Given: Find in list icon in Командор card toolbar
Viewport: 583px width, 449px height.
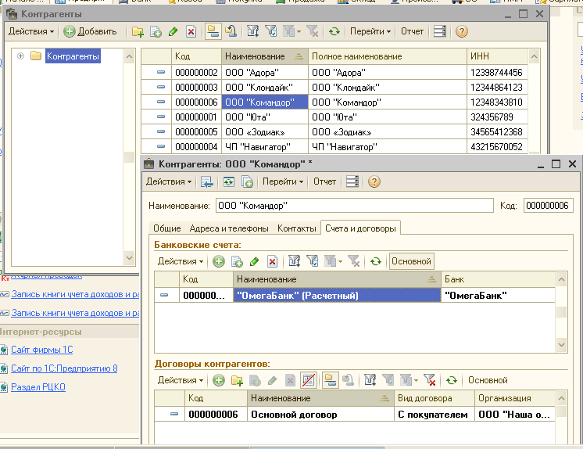Looking at the screenshot, I should click(207, 181).
